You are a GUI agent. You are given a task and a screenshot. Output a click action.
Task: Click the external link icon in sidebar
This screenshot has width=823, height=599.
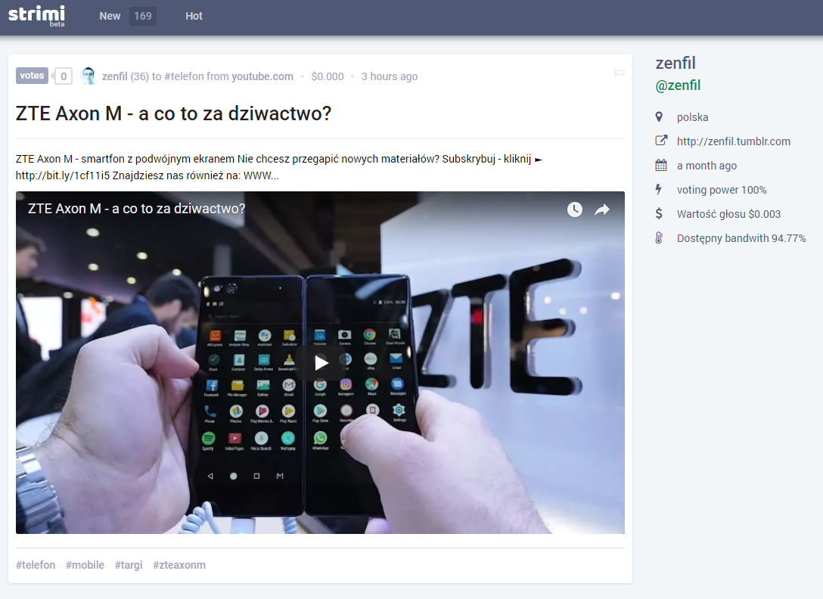coord(661,140)
